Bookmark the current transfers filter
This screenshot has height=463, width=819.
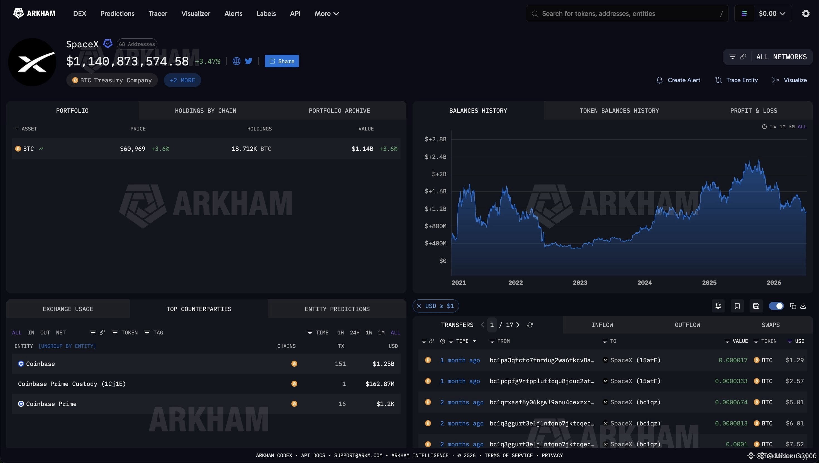tap(737, 306)
